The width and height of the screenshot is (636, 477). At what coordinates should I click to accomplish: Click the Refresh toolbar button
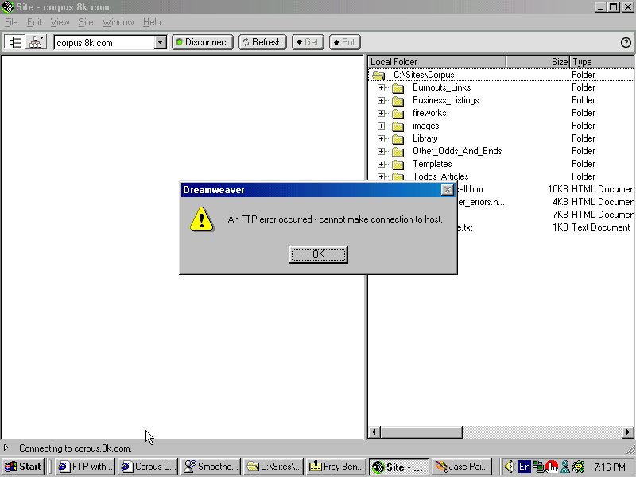tap(262, 42)
